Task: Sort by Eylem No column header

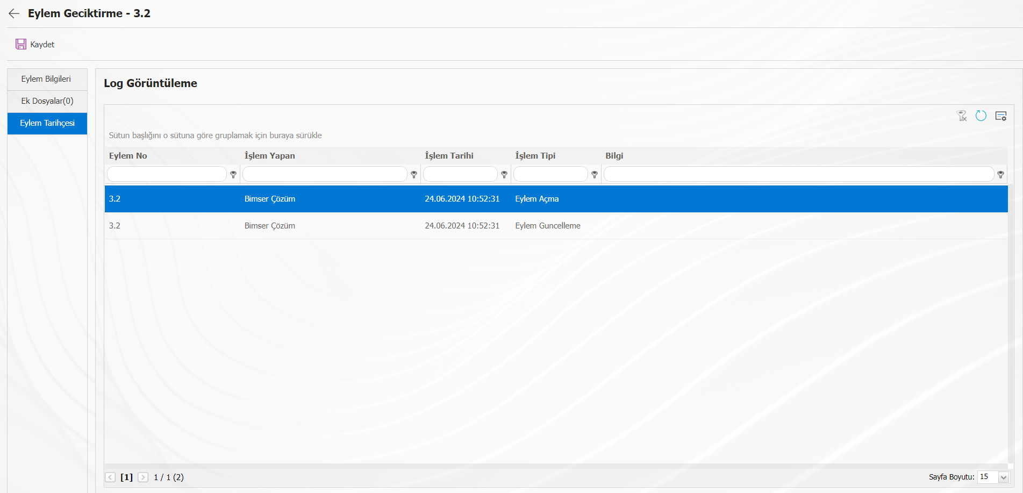Action: point(128,155)
